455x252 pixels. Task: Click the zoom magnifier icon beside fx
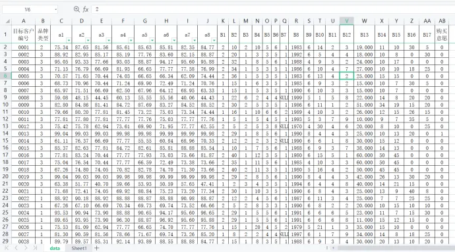(76, 9)
